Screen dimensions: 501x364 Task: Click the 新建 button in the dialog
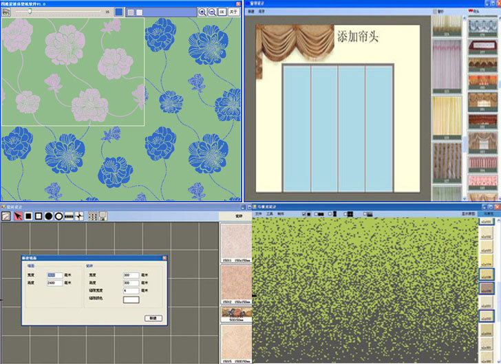[x=152, y=318]
